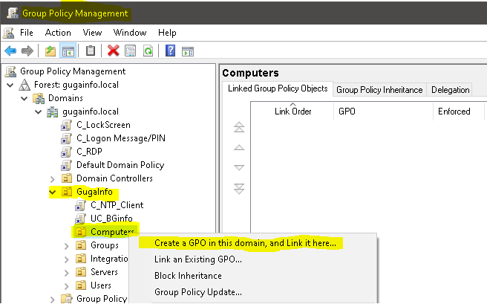Screen dimensions: 487x307
Task: Toggle Show/Hide Console Tree toolbar icon
Action: coord(67,51)
